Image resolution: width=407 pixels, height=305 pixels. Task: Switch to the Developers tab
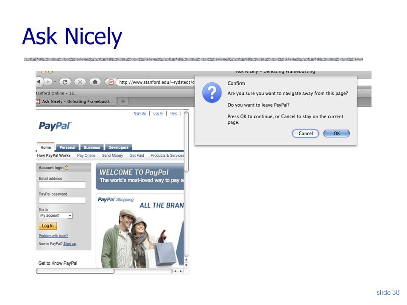[118, 147]
